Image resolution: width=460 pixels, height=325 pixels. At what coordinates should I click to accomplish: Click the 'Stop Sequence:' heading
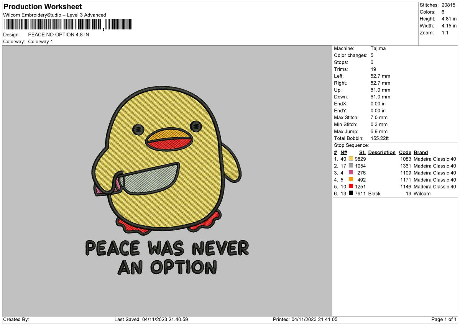(x=351, y=145)
